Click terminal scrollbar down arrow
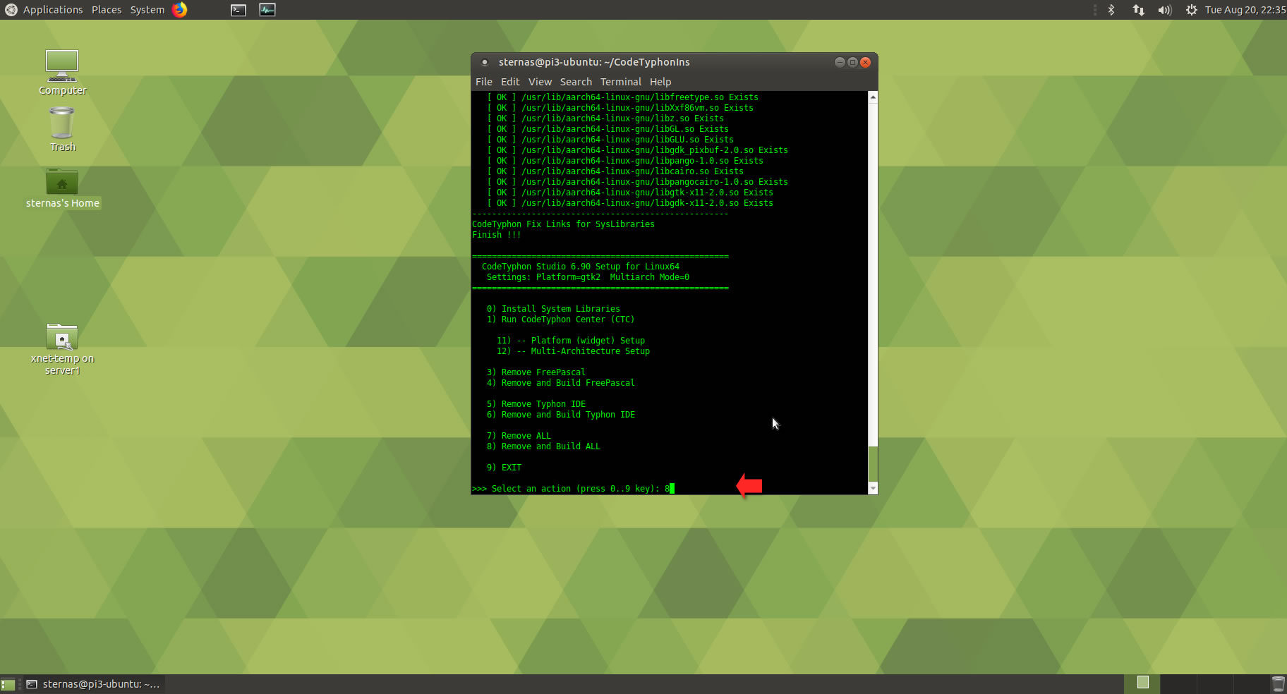Image resolution: width=1287 pixels, height=694 pixels. coord(873,488)
